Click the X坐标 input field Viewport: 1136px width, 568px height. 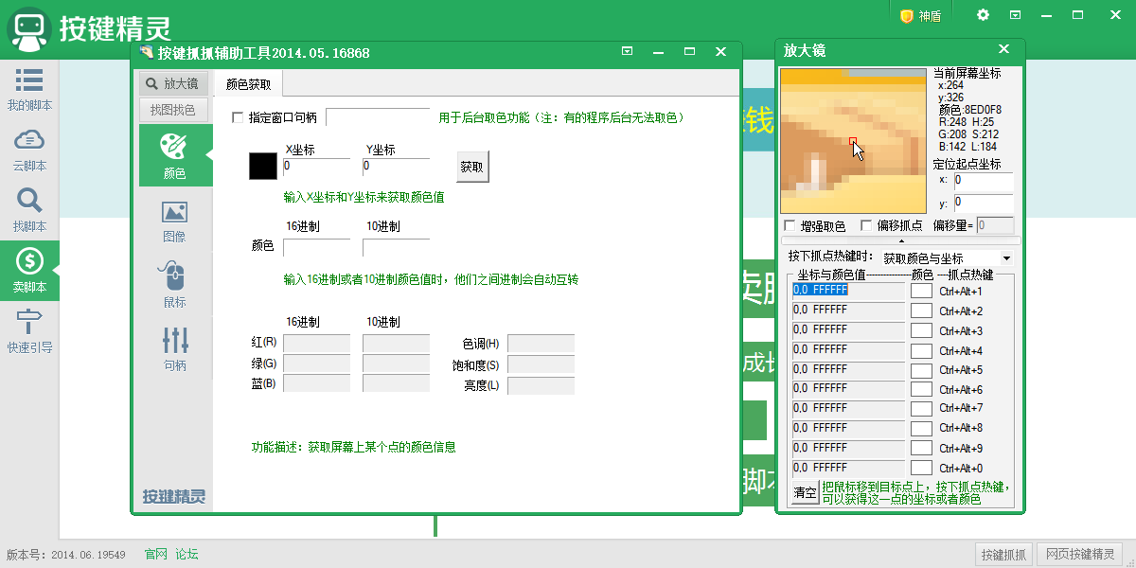[x=316, y=167]
